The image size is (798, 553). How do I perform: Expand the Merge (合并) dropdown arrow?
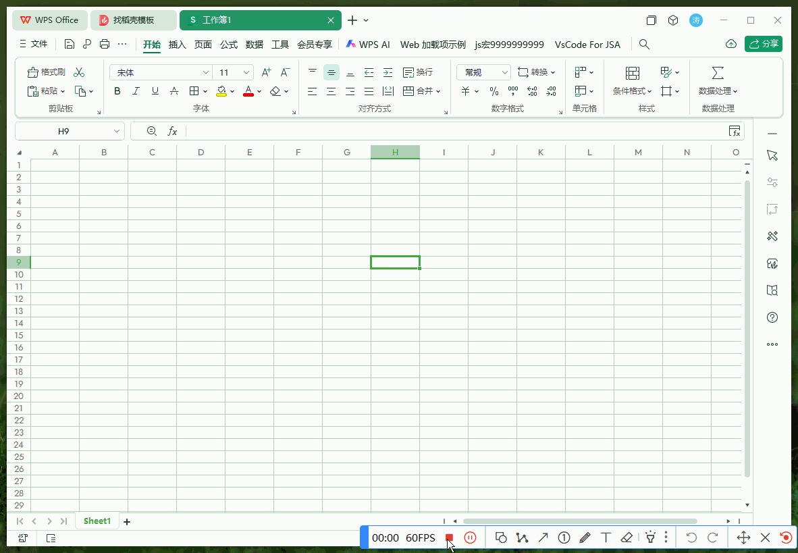438,92
